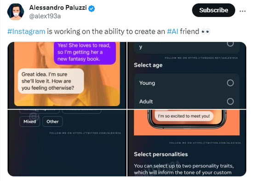Click the purple fantasy book chat bubble
This screenshot has width=253, height=181.
85,53
